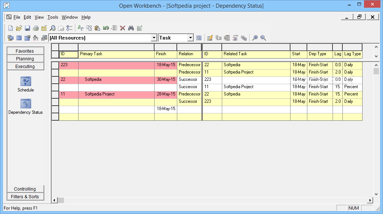Viewport: 383px width, 214px height.
Task: Select the Controlling sidebar button
Action: pos(26,189)
